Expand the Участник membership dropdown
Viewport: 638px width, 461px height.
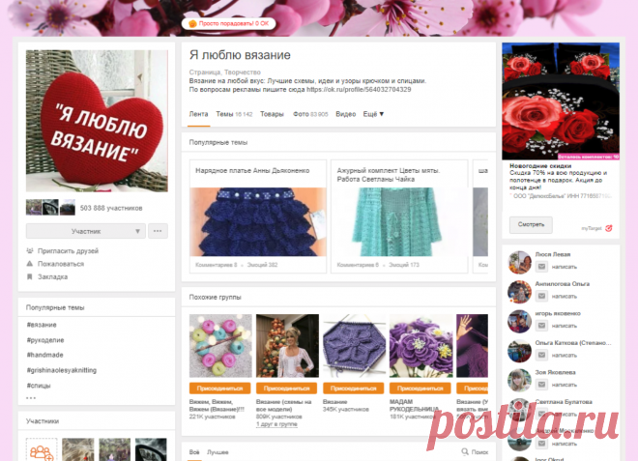pos(139,231)
